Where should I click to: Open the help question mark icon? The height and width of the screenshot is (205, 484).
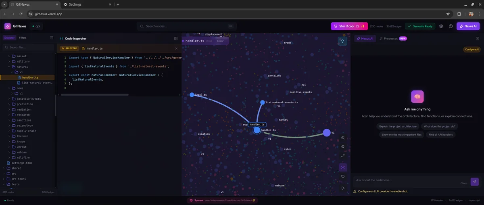pos(451,26)
